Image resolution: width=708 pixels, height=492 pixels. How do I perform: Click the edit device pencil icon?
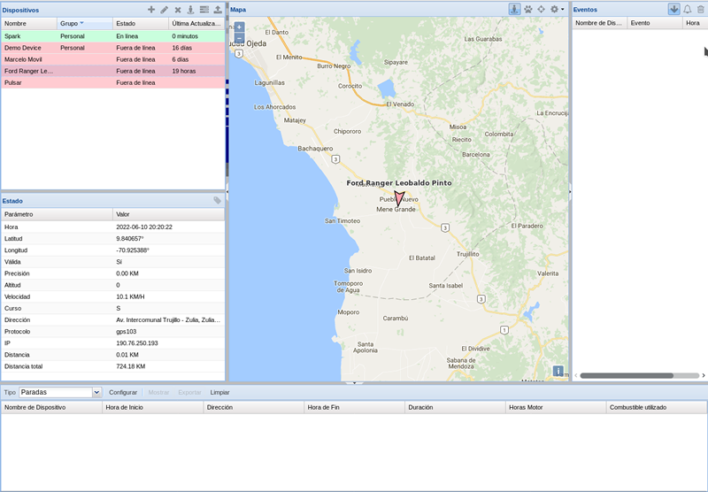click(x=164, y=9)
